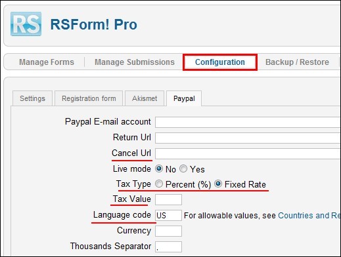Focus the Tax Value input box

168,199
